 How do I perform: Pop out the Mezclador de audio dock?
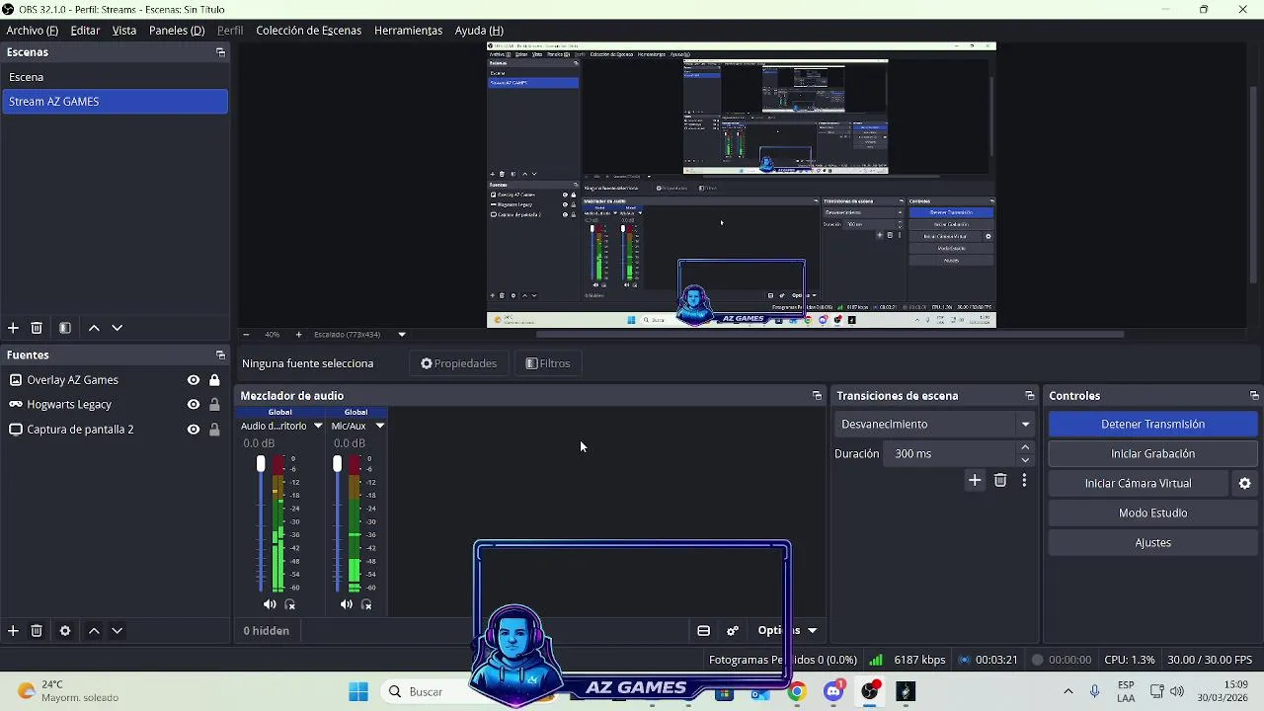[817, 396]
